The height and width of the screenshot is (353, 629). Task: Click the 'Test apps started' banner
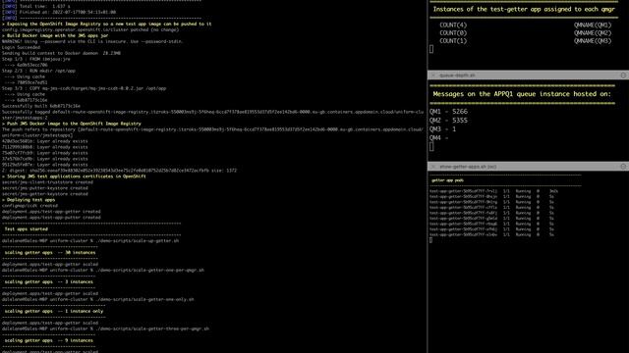pos(27,229)
